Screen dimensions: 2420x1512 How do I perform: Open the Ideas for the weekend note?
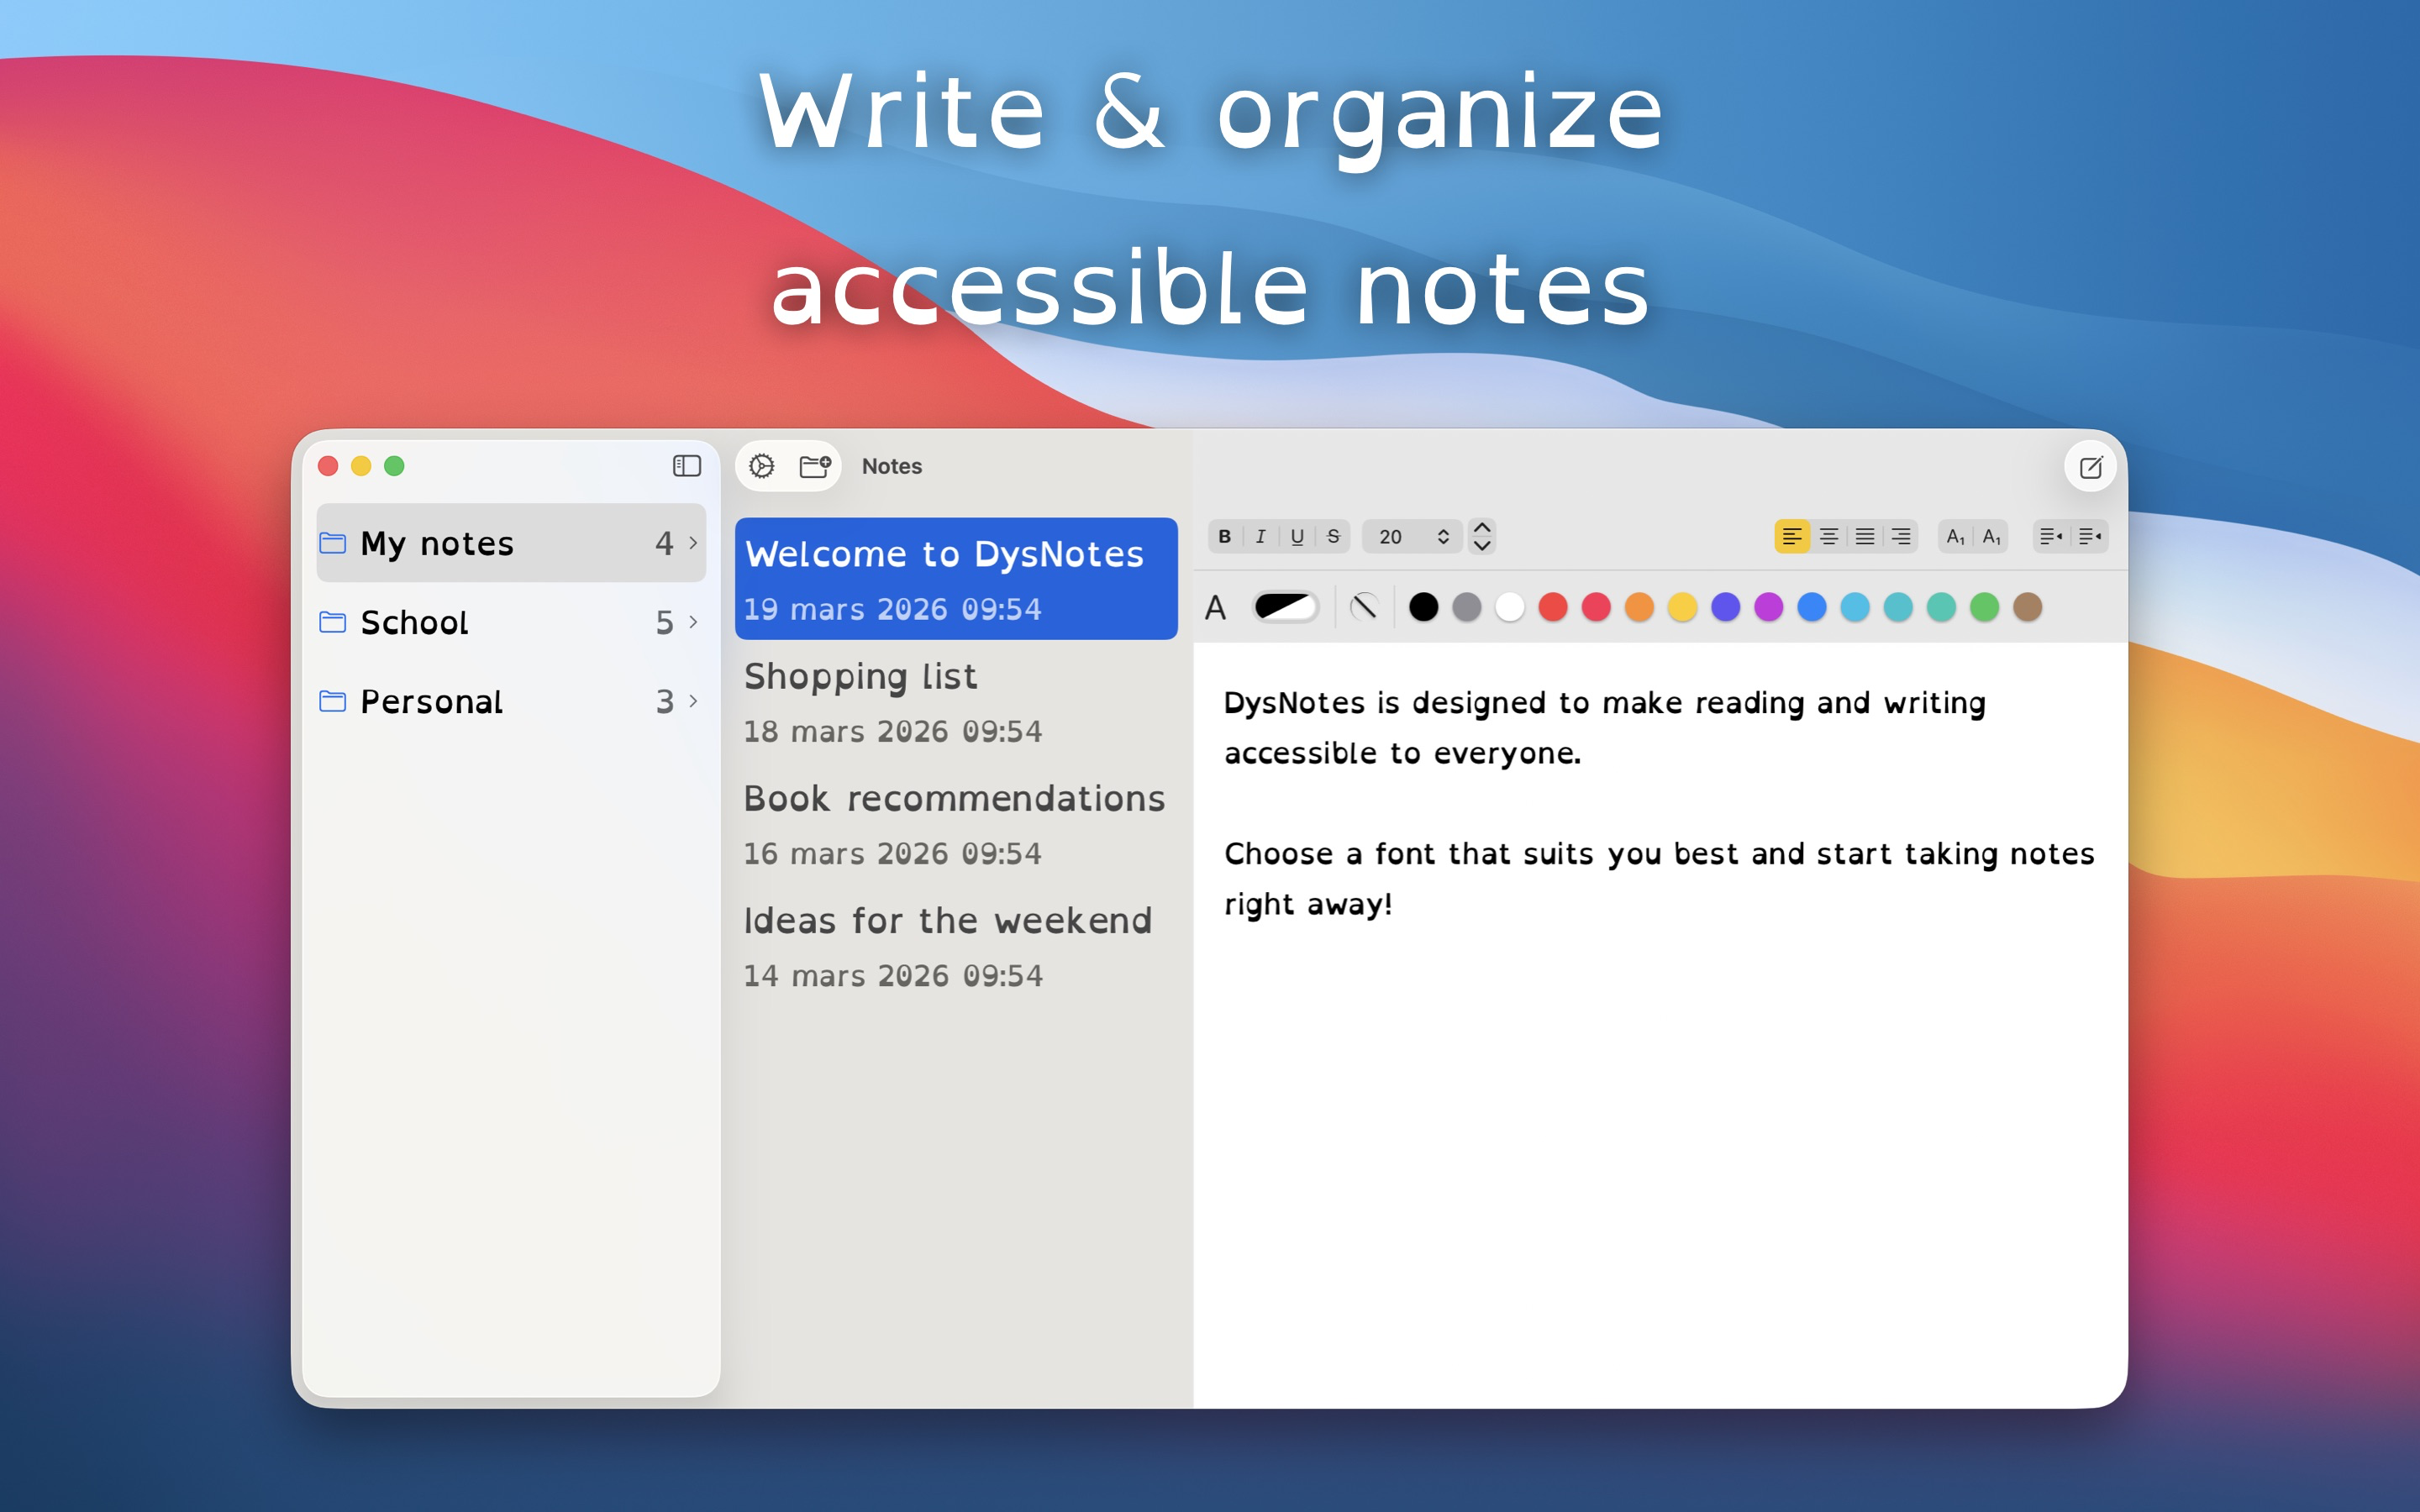pos(956,946)
